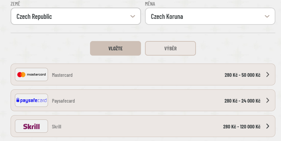Open Skrill row via right chevron
The height and width of the screenshot is (141, 281).
click(x=268, y=126)
